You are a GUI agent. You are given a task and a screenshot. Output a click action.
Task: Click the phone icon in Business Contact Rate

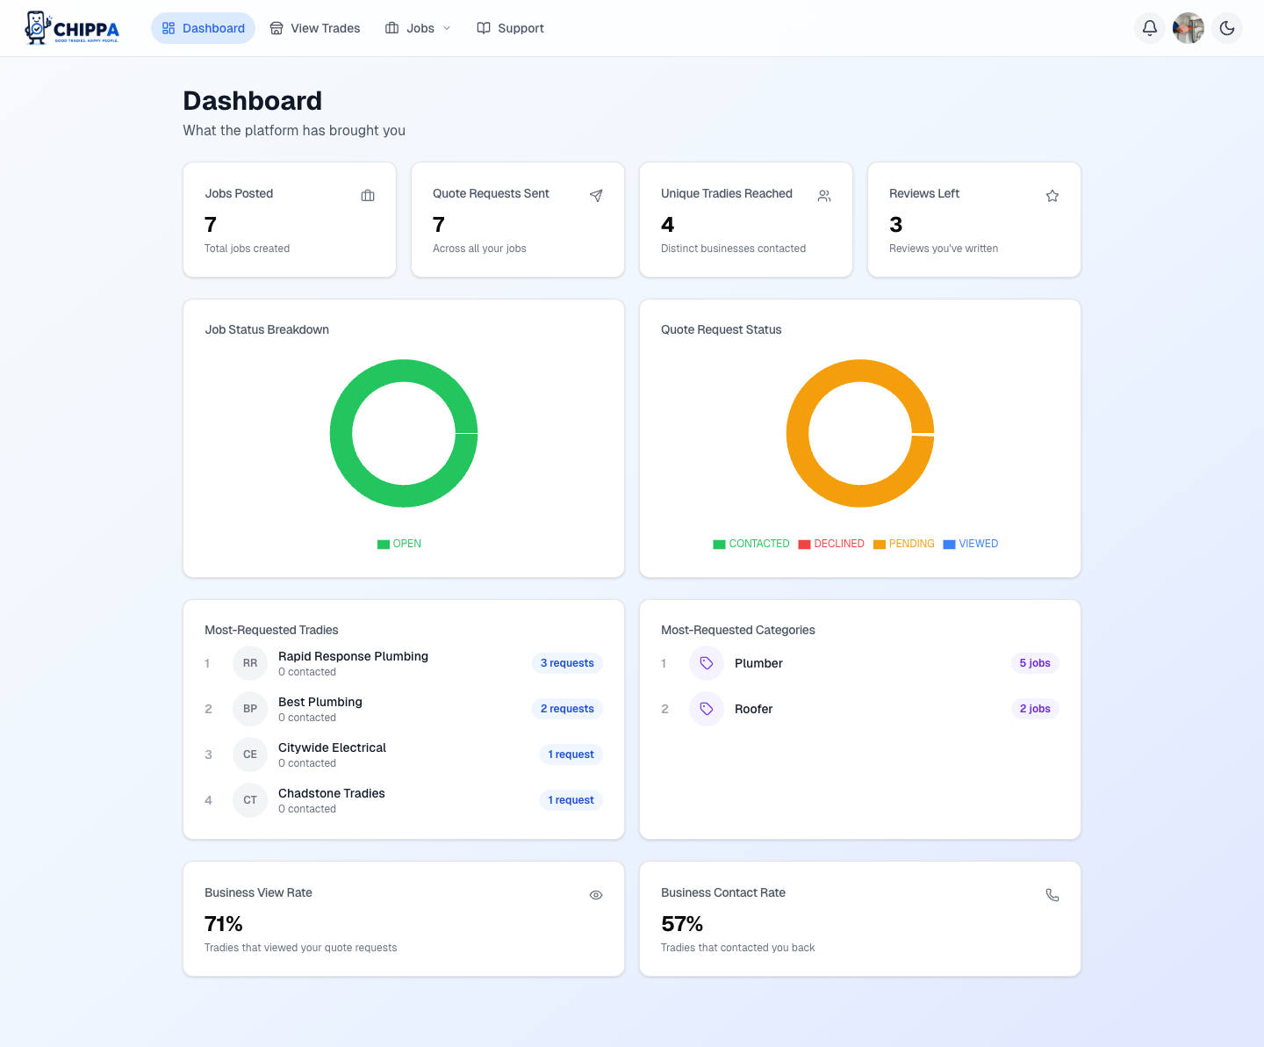pyautogui.click(x=1052, y=895)
